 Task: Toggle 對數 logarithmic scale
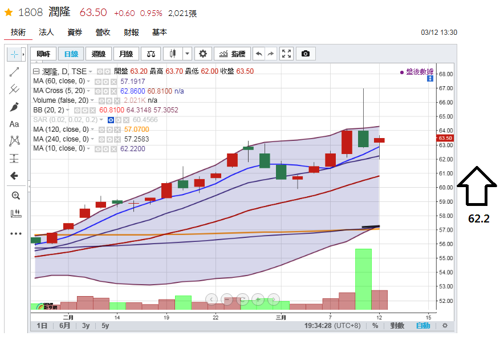[397, 326]
